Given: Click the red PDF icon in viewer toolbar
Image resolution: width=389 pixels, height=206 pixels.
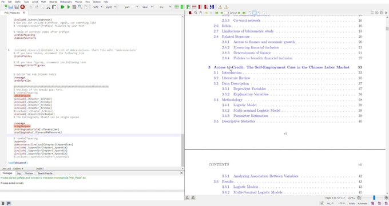Looking at the screenshot, I should pos(190,13).
